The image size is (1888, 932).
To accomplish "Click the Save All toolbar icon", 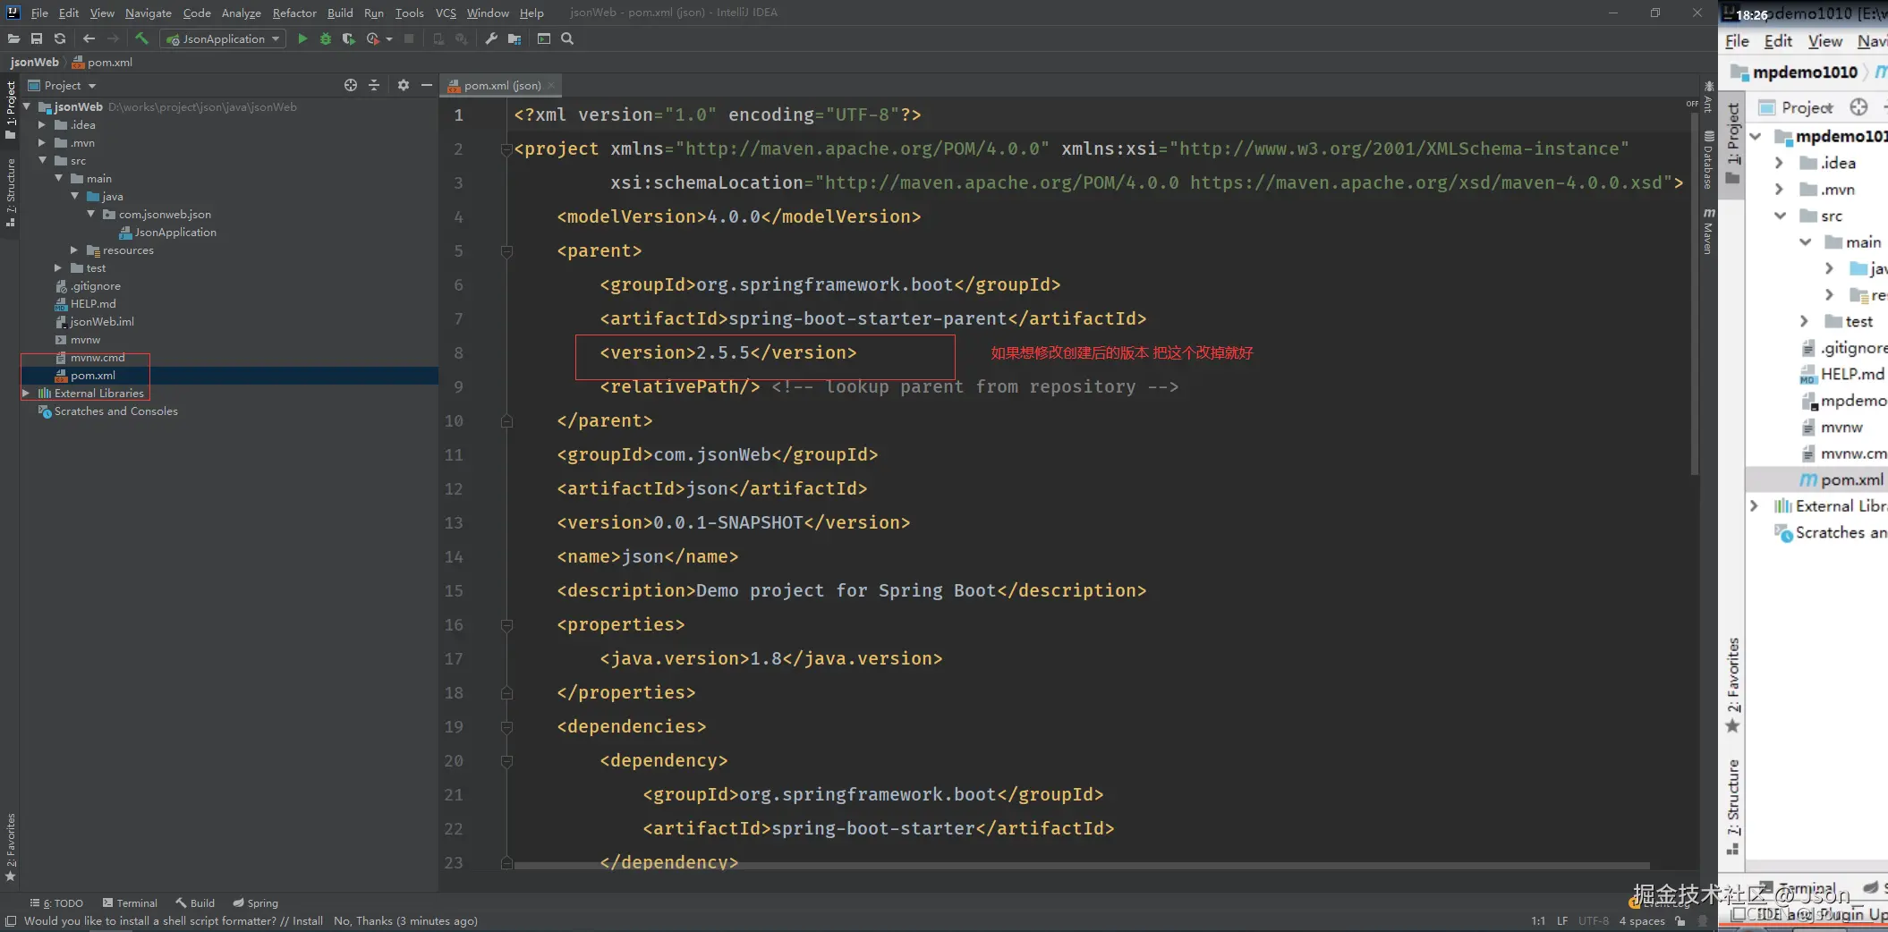I will tap(37, 38).
